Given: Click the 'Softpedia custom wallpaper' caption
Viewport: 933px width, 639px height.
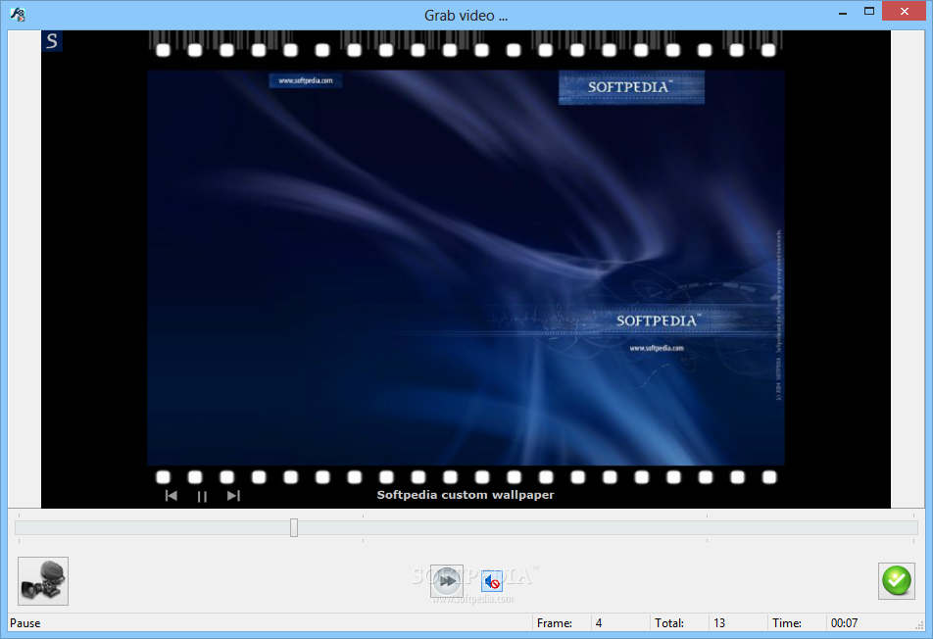Looking at the screenshot, I should pos(466,494).
